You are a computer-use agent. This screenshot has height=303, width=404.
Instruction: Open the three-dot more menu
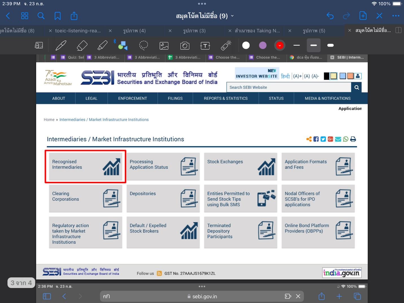(396, 16)
